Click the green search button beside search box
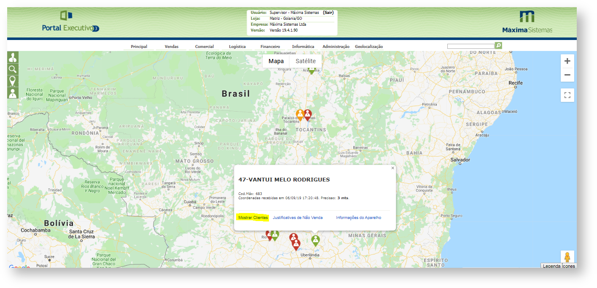Screen dimensions: 597x288 click(498, 45)
